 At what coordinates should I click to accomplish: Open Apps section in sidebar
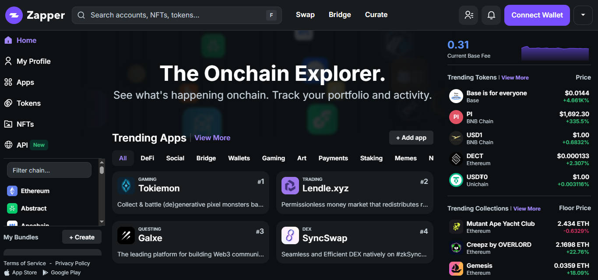[19, 82]
